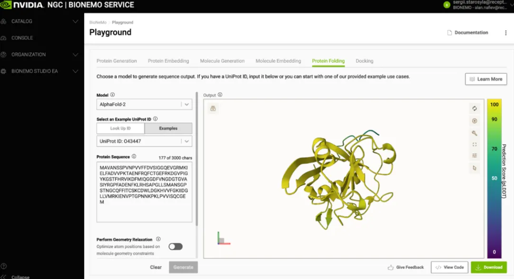Switch to Docking tab

[x=365, y=61]
